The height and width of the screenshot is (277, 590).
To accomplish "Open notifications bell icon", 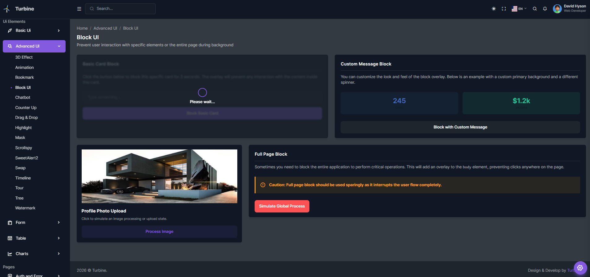I will click(545, 9).
